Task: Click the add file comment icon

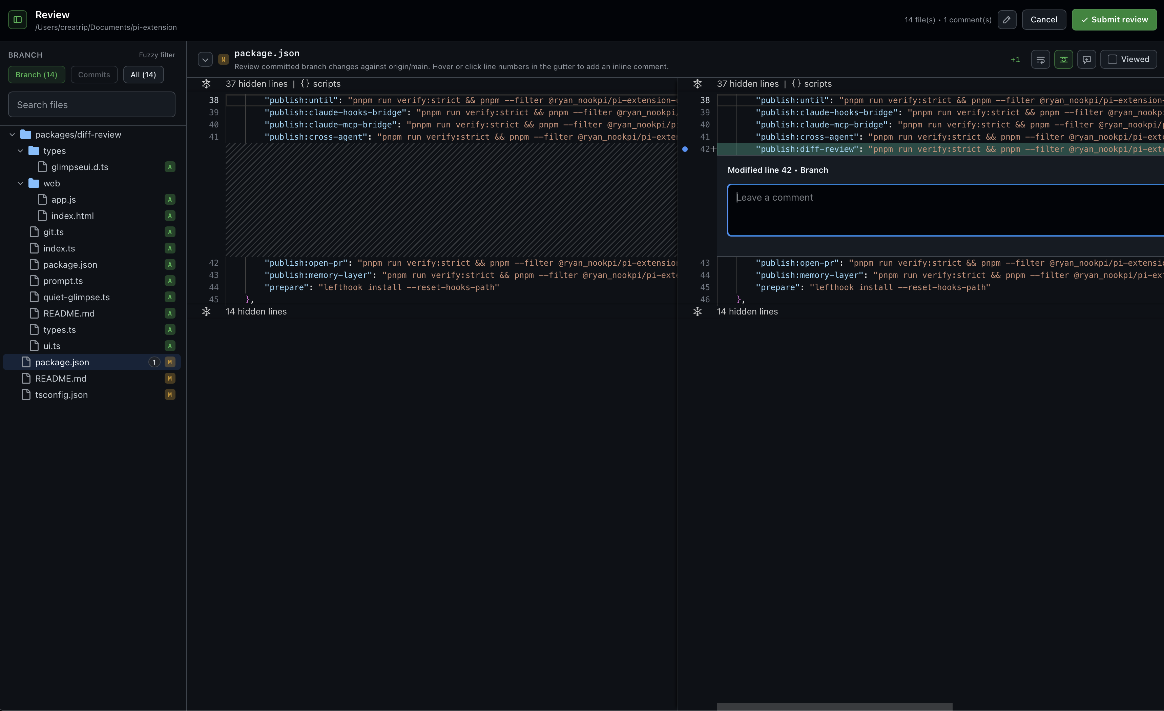Action: click(1086, 60)
